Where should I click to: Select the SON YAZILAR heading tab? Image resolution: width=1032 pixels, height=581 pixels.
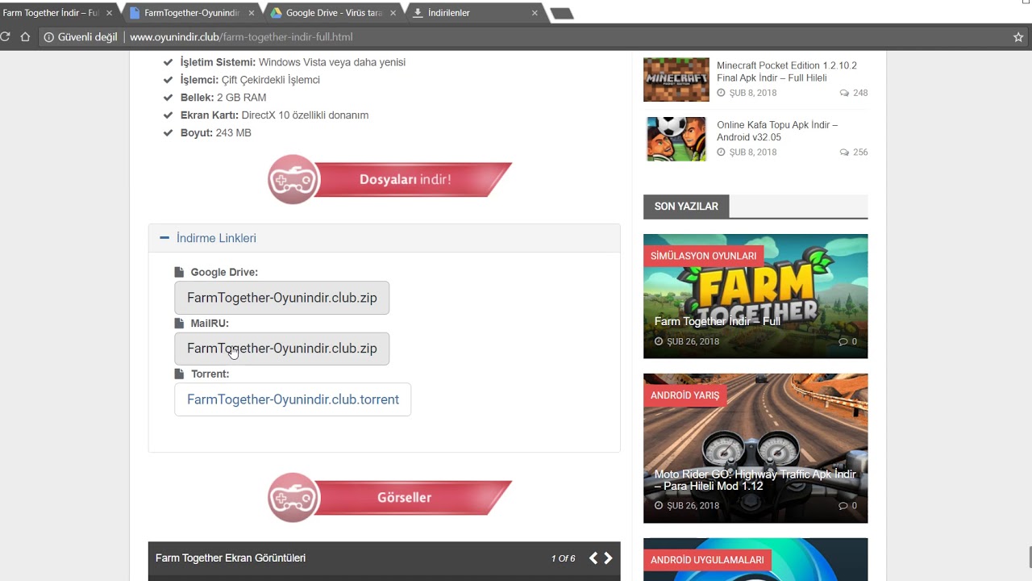[686, 207]
